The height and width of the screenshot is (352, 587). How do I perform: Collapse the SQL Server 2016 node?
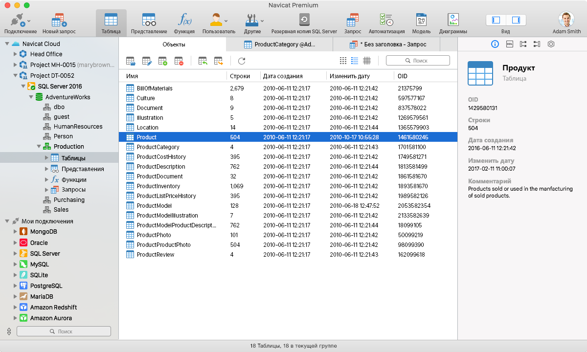(23, 86)
